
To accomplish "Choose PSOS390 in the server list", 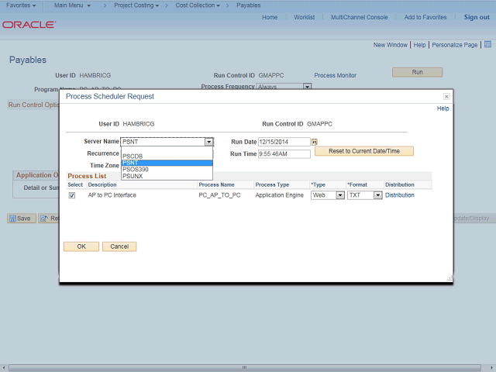I will tap(135, 169).
